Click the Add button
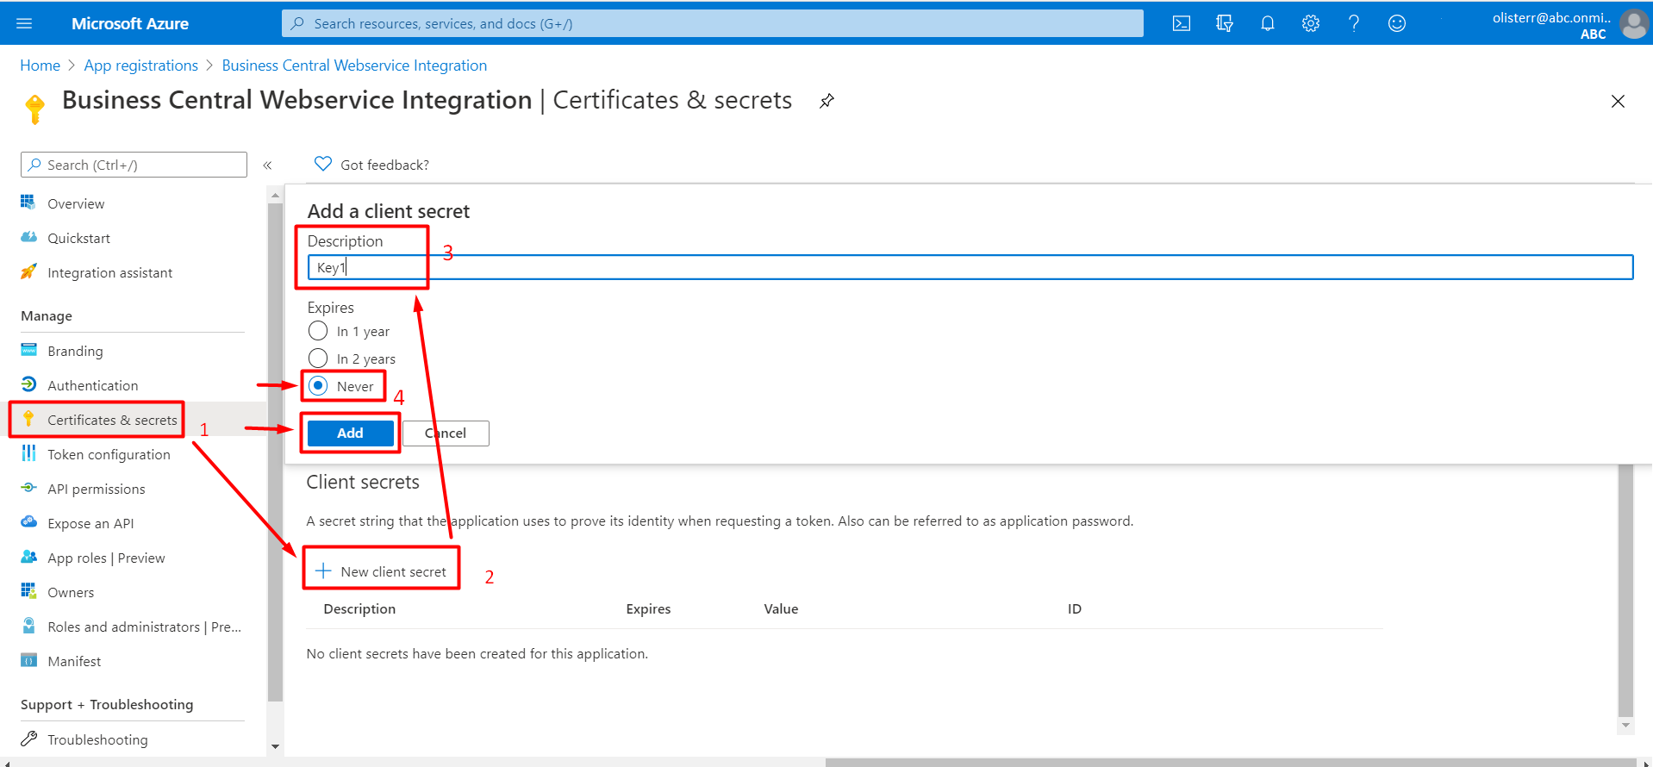 click(x=350, y=433)
